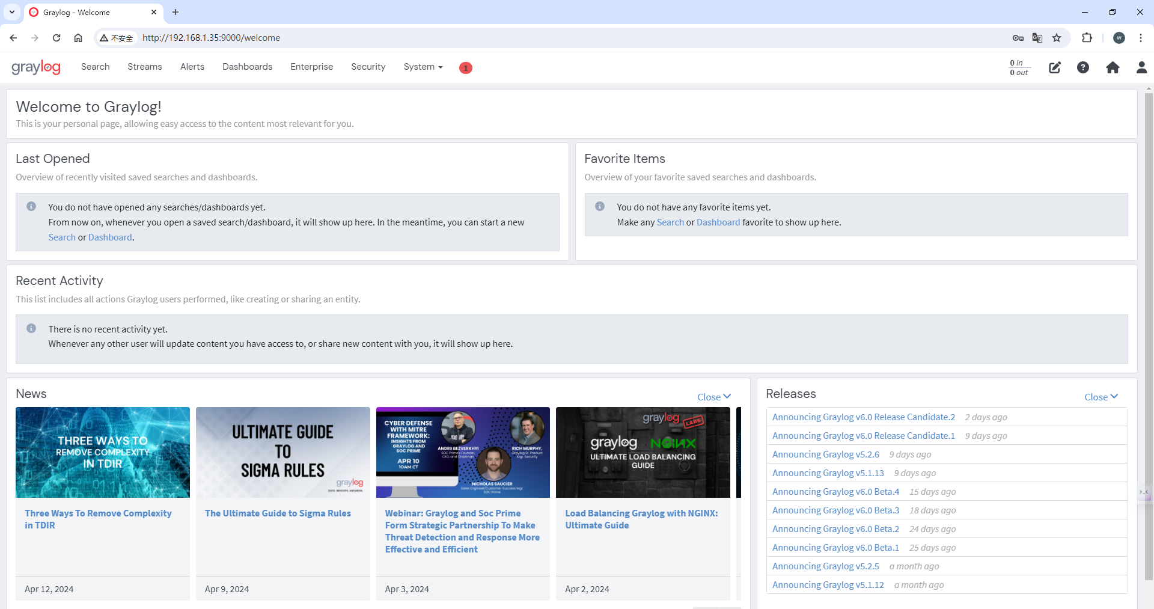Open the Security menu item
The image size is (1154, 609).
[x=368, y=67]
